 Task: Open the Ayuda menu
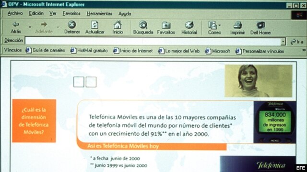tap(125, 14)
